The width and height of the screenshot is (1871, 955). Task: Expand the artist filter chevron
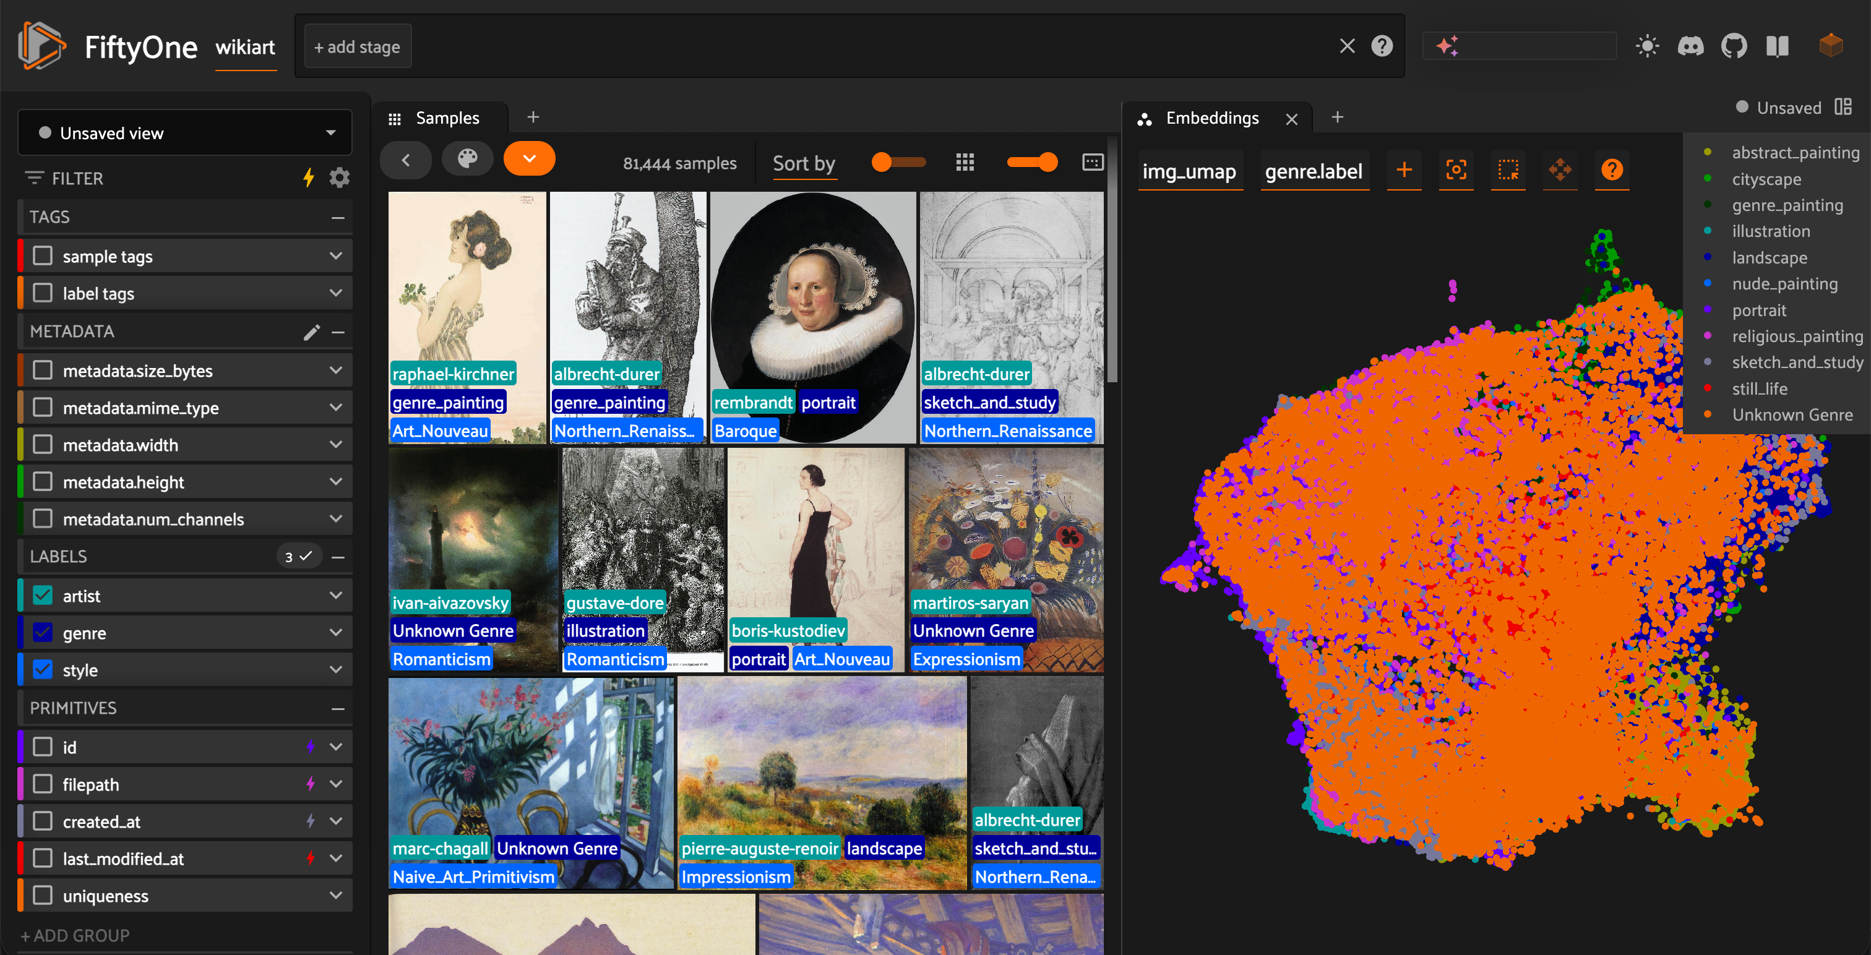[x=335, y=596]
